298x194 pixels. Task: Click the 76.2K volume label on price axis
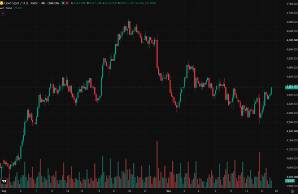(290, 181)
